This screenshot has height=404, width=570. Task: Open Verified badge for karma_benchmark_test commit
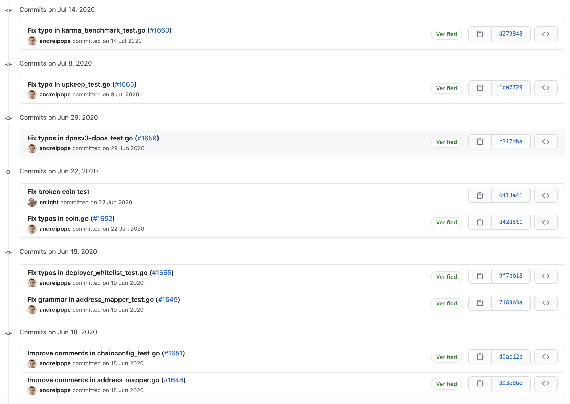point(446,34)
